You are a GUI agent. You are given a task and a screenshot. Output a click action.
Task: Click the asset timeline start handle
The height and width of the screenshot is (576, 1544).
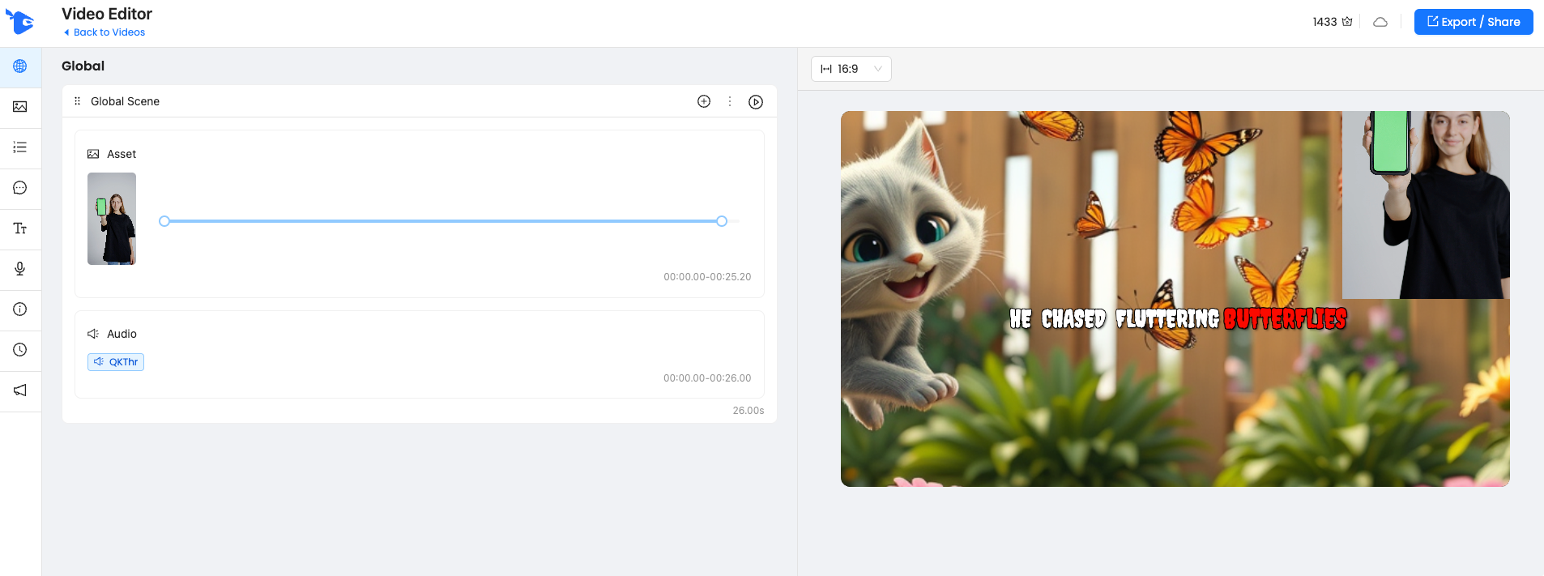click(x=164, y=221)
